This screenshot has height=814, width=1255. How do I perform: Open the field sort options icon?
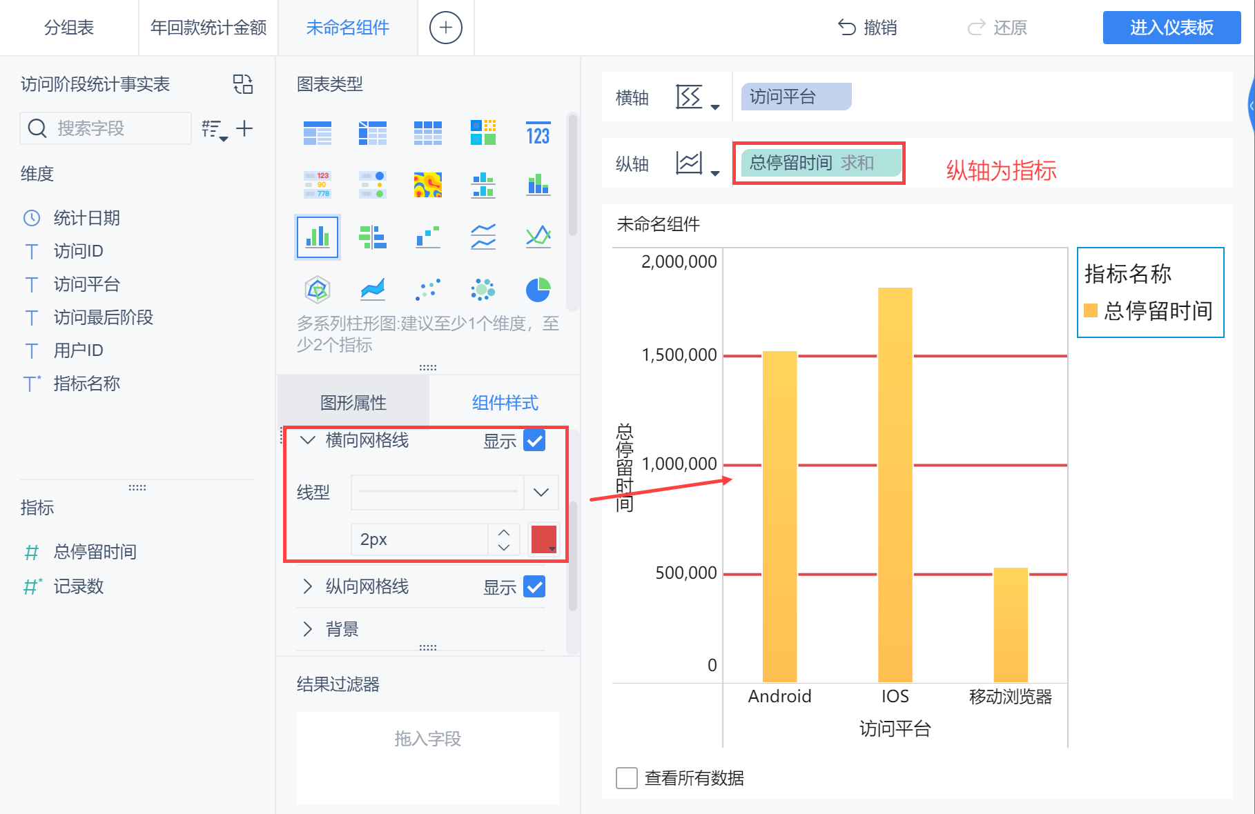click(214, 129)
